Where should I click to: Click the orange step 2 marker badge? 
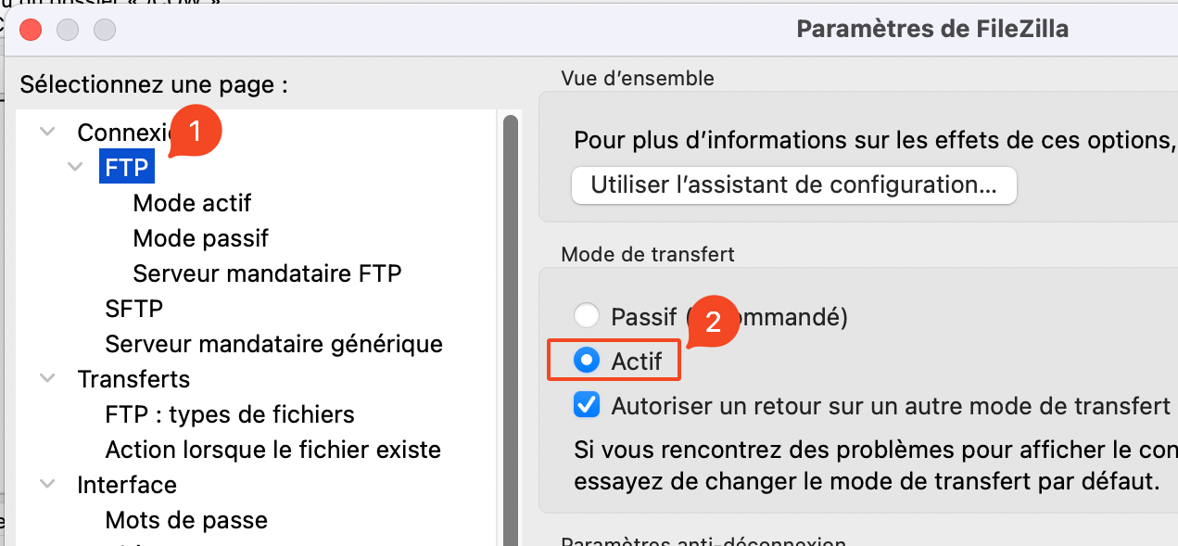tap(713, 322)
